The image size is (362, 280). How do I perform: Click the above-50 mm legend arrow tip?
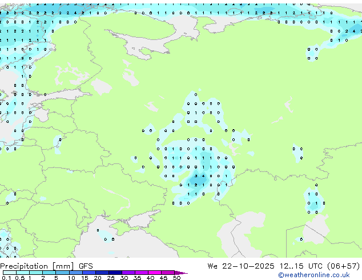181,273
